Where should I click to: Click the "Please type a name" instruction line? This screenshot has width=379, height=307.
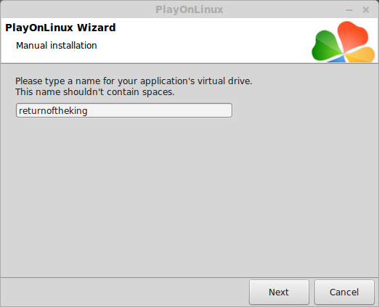pos(134,81)
